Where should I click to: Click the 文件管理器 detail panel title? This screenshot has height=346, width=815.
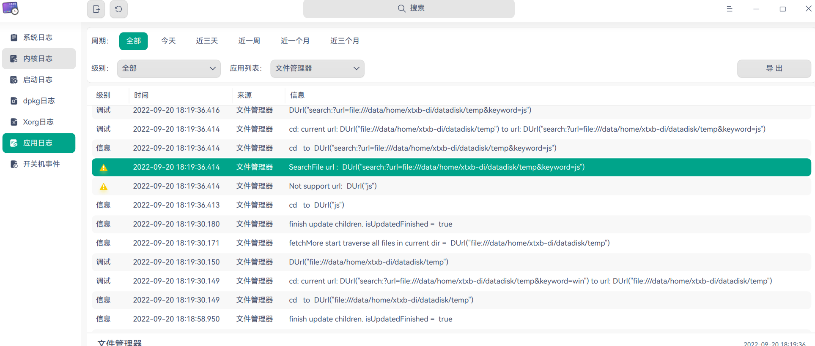pyautogui.click(x=120, y=342)
